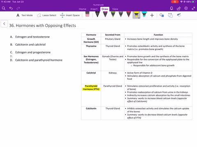Viewport: 197px width, 147px height.
Task: Redo the last undone action
Action: [x=18, y=8]
